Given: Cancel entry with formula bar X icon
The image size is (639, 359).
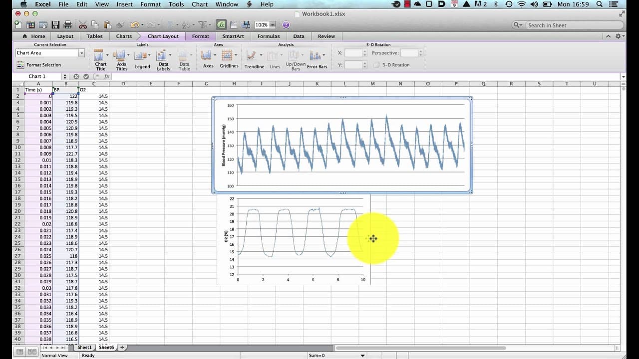Looking at the screenshot, I should [x=76, y=76].
